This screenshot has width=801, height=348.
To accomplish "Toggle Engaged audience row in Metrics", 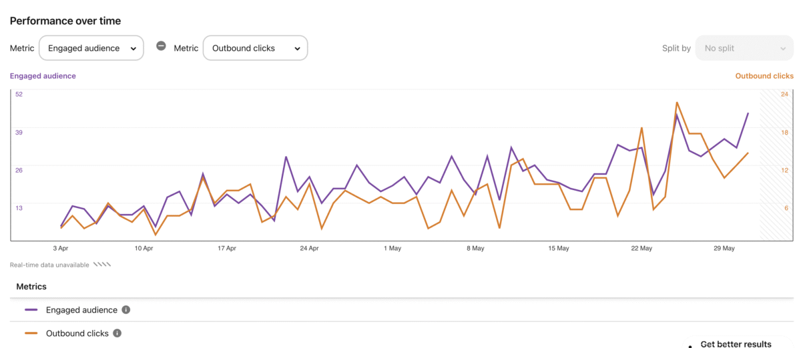I will click(x=402, y=310).
